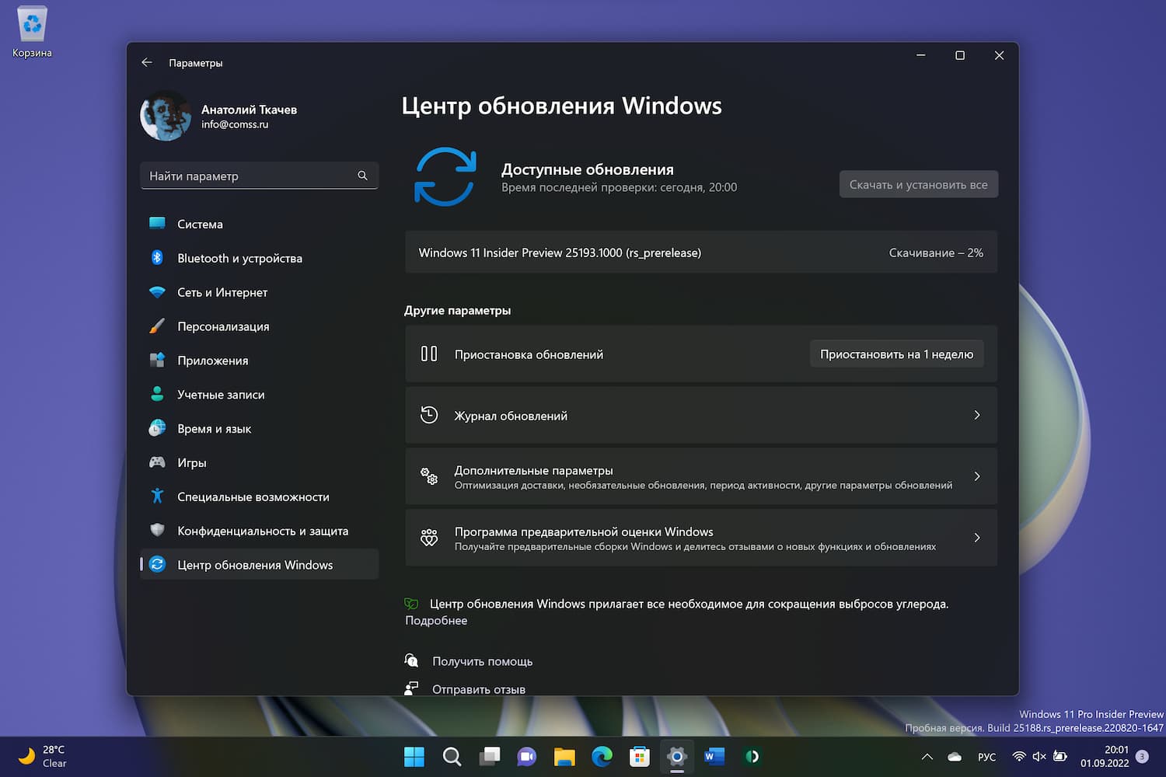Click the weather widget showing 28°C Clear
The image size is (1166, 777).
coord(43,756)
